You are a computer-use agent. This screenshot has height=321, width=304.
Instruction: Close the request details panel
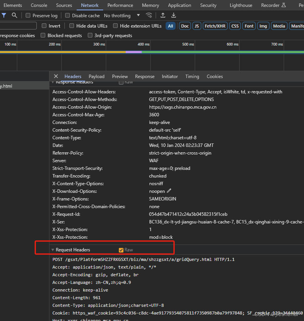pyautogui.click(x=56, y=77)
